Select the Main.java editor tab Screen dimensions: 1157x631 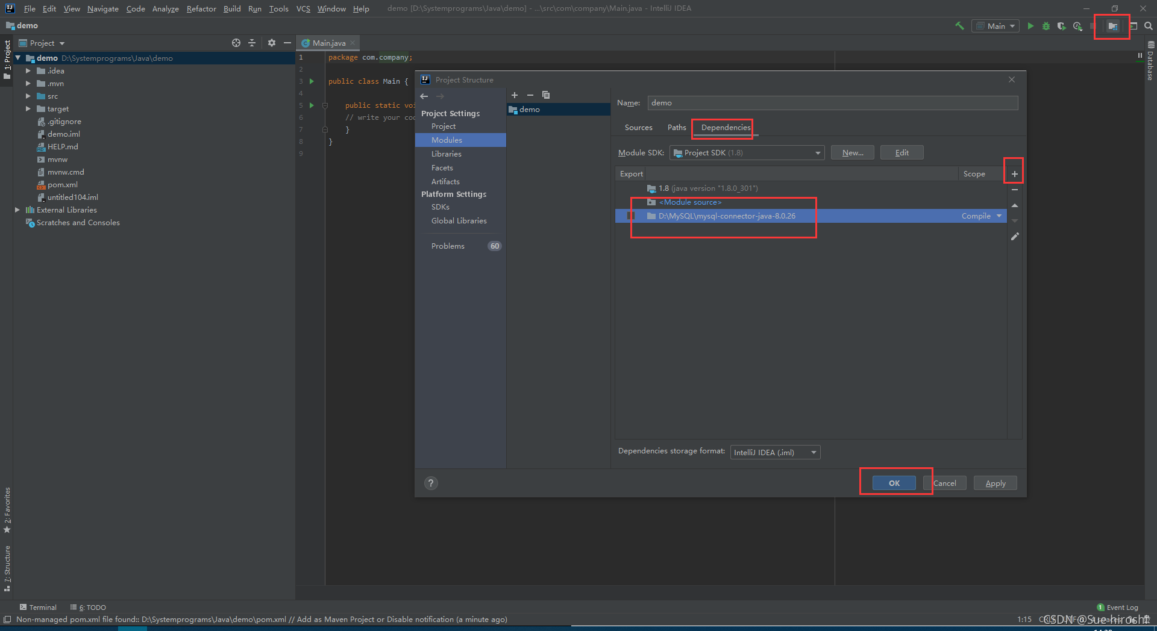tap(329, 43)
